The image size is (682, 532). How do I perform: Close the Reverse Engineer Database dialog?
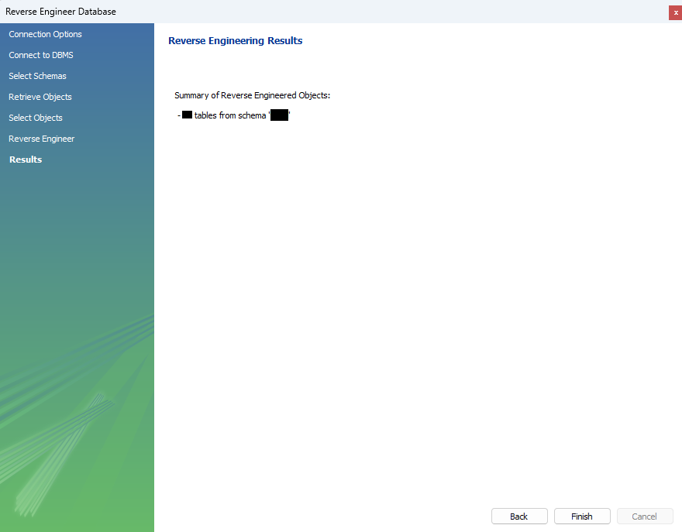tap(676, 12)
